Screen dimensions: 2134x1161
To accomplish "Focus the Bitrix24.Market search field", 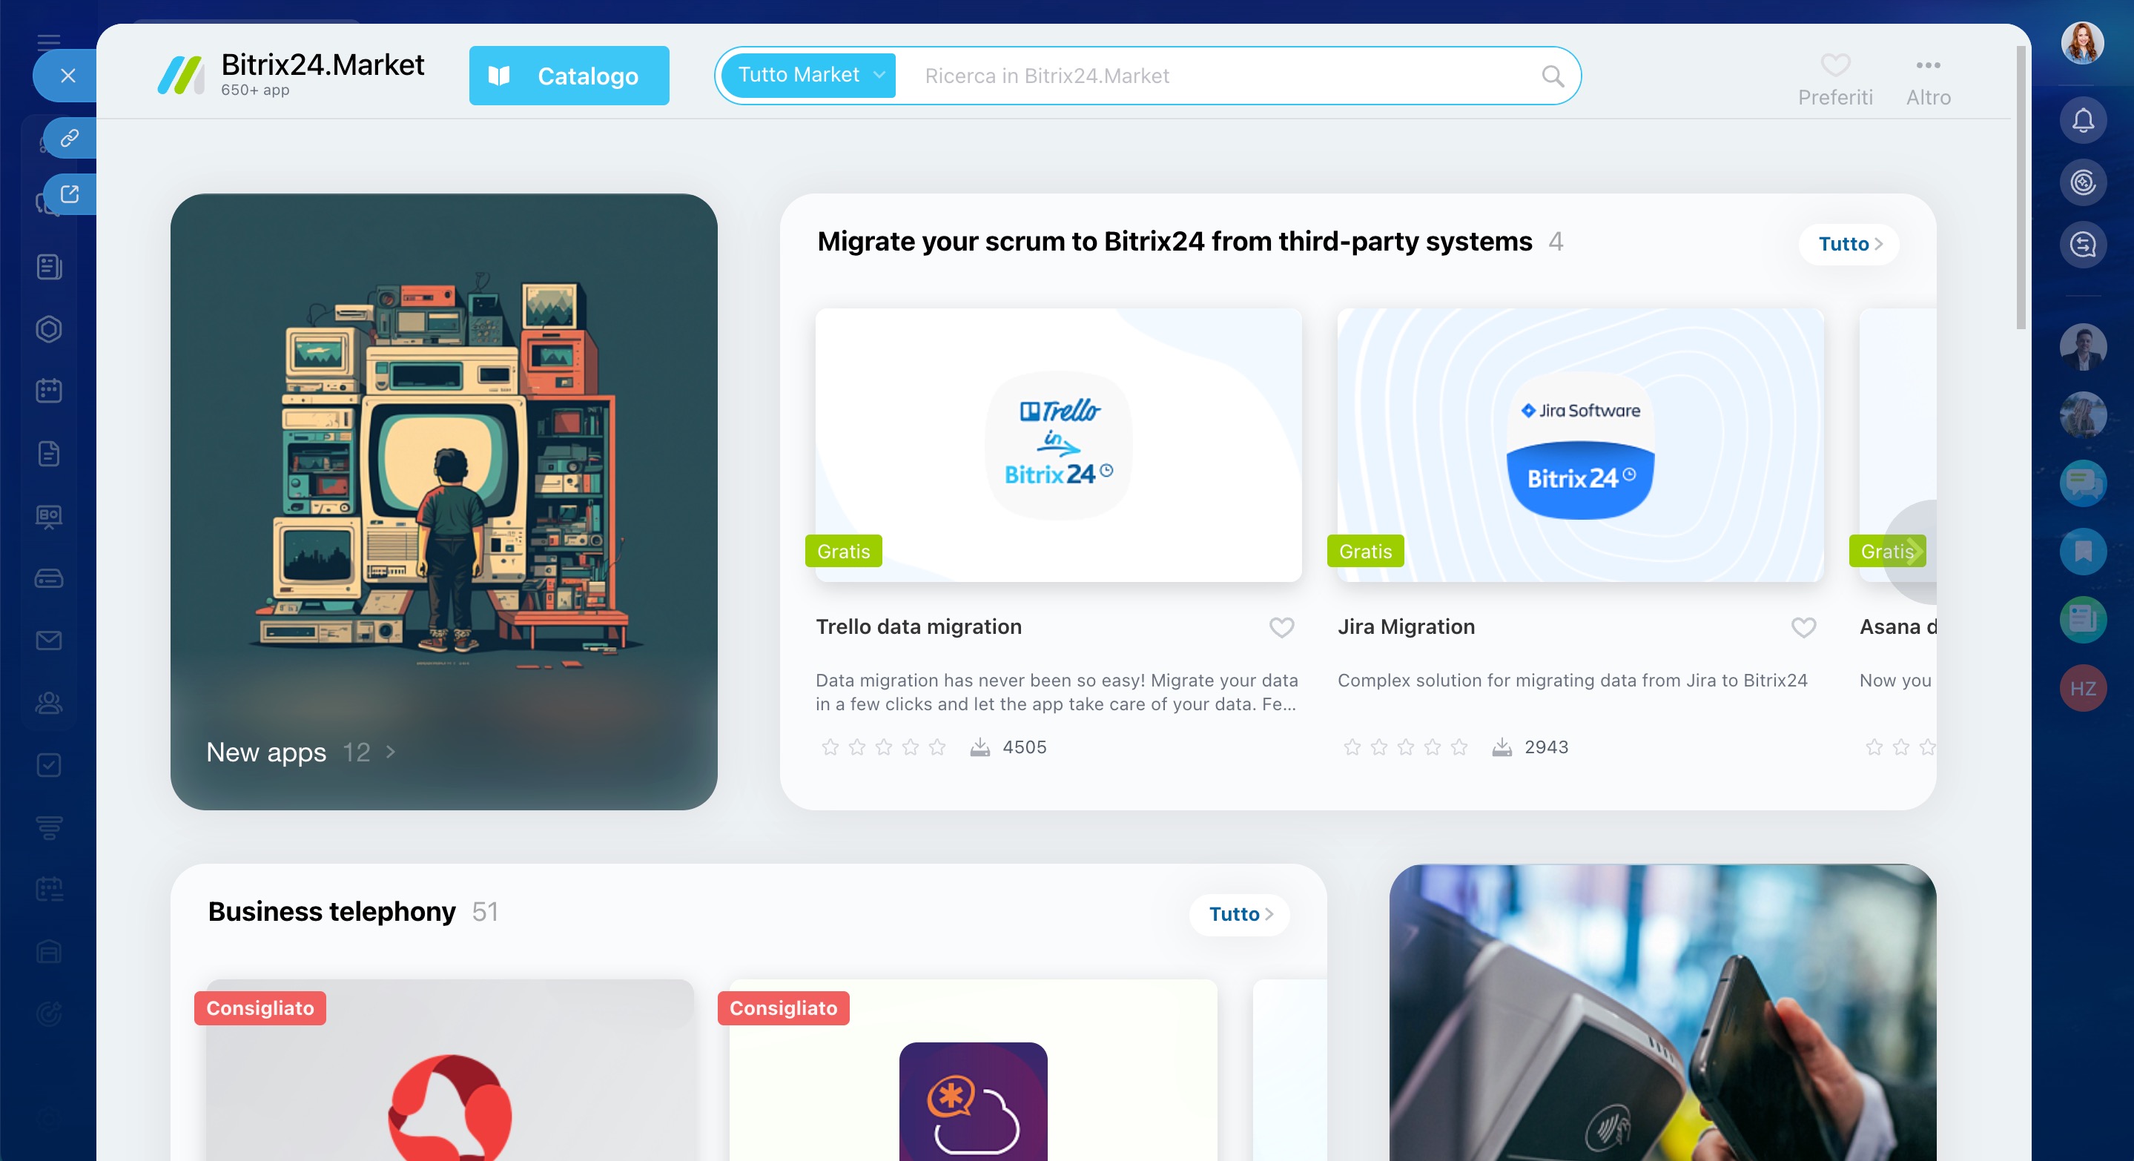I will [x=1226, y=76].
